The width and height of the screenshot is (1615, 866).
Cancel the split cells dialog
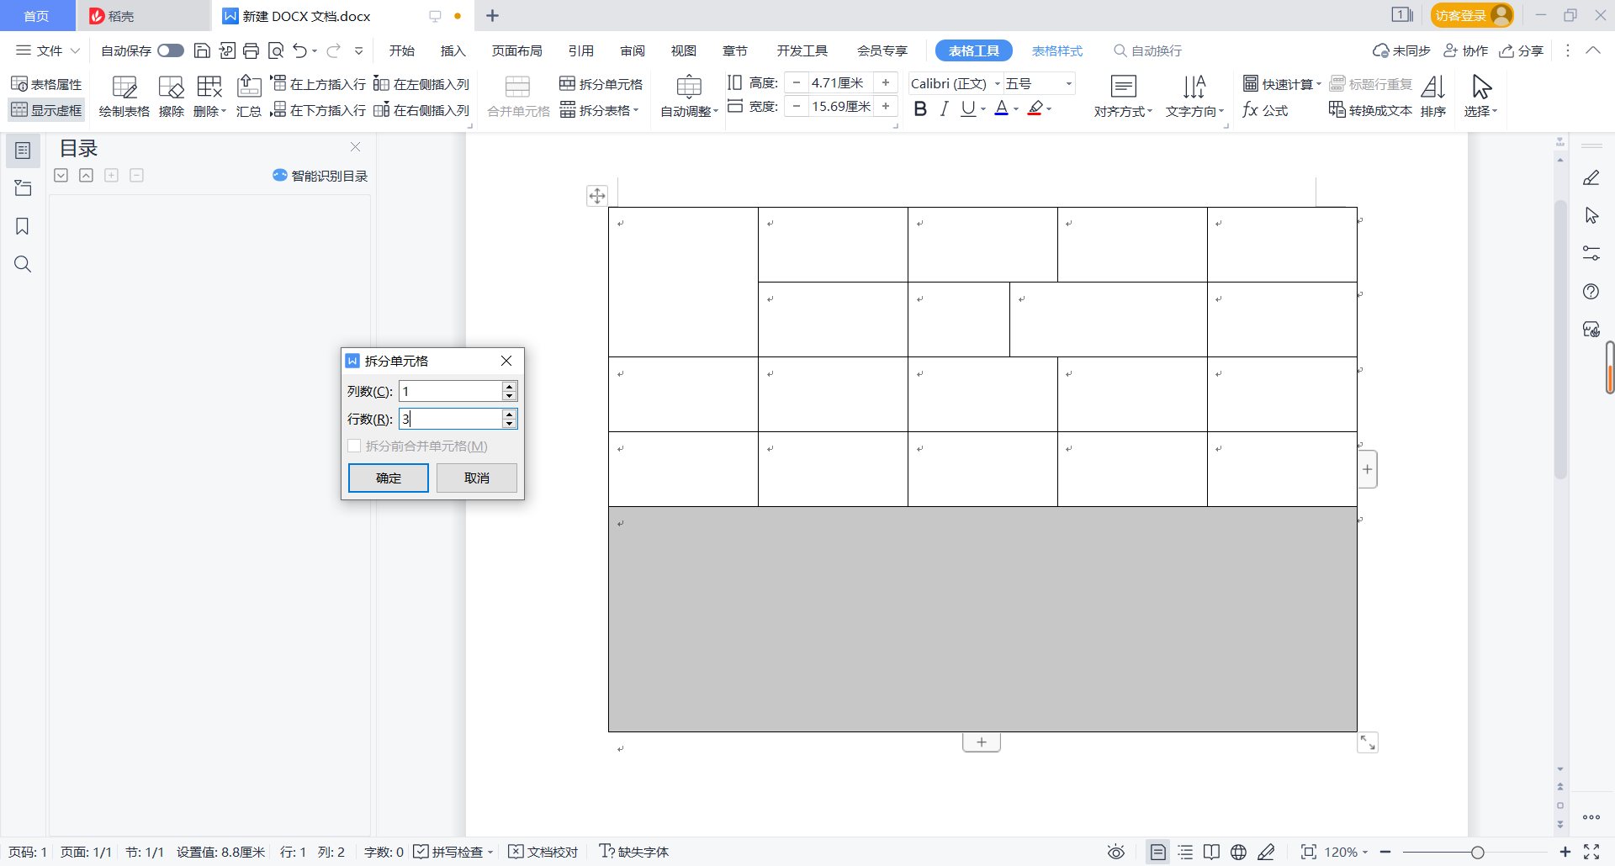point(477,478)
